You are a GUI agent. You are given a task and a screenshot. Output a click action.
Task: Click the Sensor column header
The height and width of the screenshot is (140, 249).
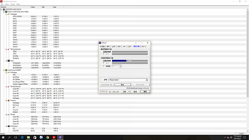click(15, 7)
